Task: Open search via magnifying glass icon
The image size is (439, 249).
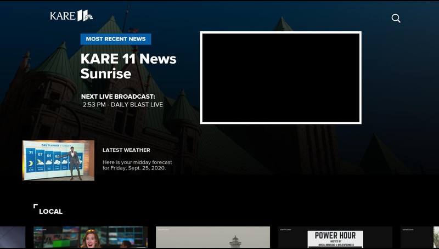Action: 396,19
